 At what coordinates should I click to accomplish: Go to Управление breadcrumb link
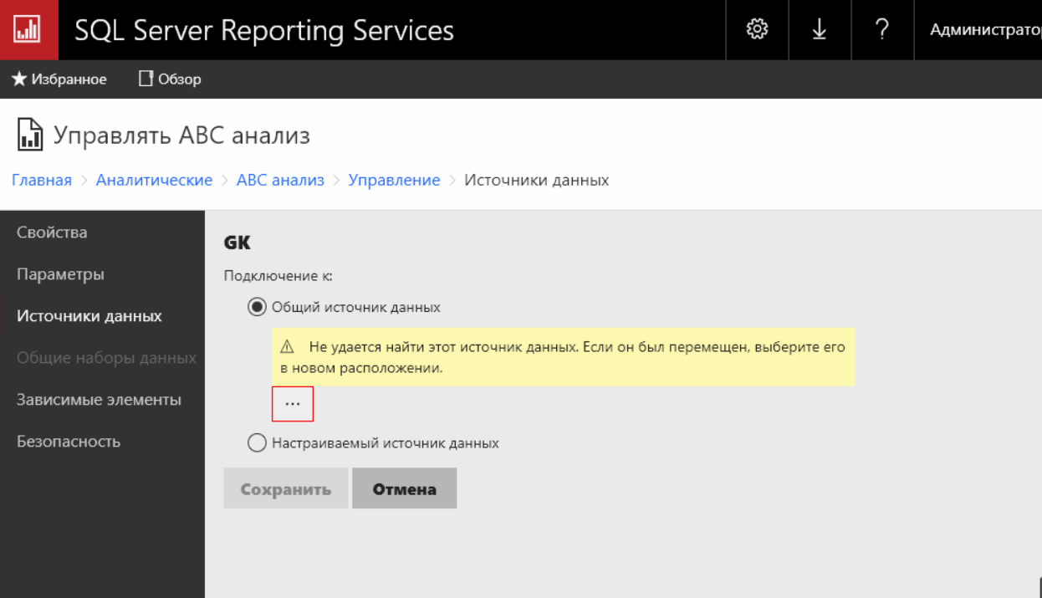click(394, 180)
